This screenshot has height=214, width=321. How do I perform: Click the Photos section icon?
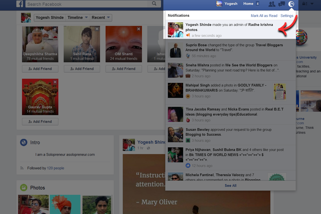[x=24, y=188]
